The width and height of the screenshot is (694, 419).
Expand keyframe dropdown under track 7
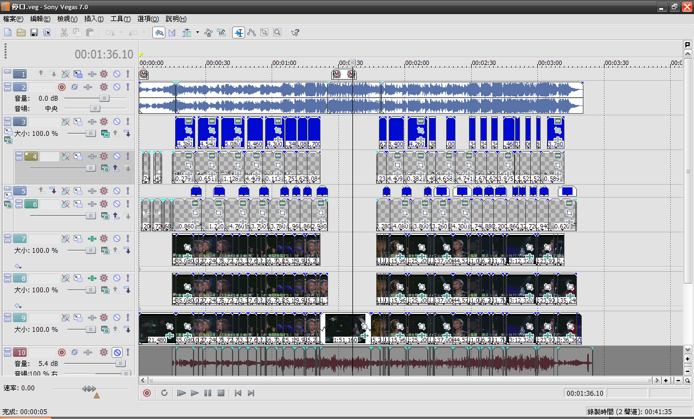(18, 266)
